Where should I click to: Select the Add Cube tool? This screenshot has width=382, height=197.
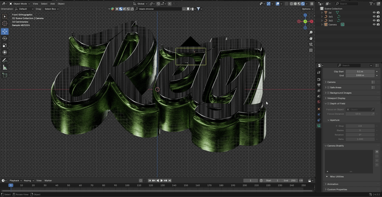5,75
